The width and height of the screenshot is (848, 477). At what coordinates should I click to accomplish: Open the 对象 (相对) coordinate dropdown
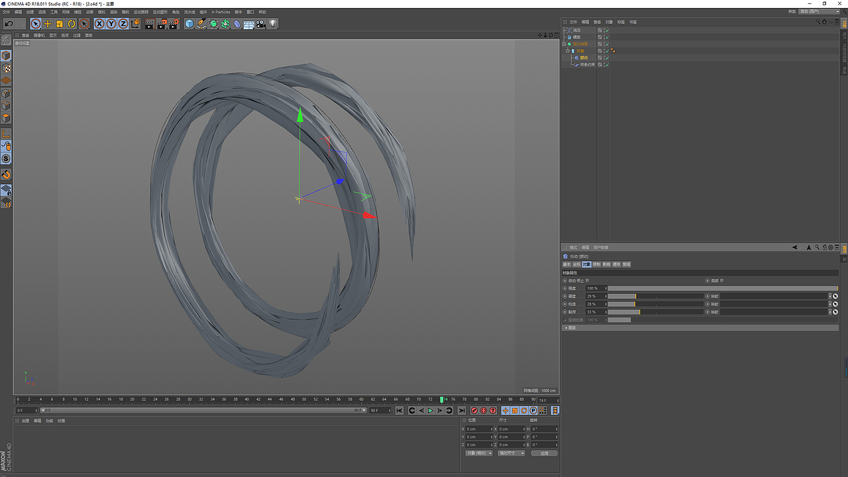(479, 453)
